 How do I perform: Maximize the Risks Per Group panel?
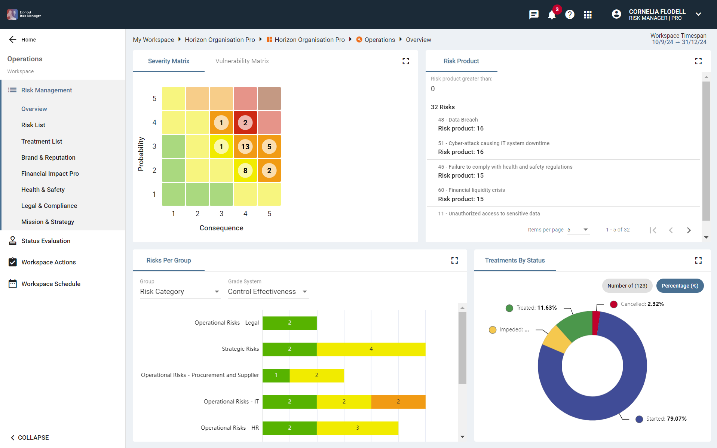click(x=454, y=260)
